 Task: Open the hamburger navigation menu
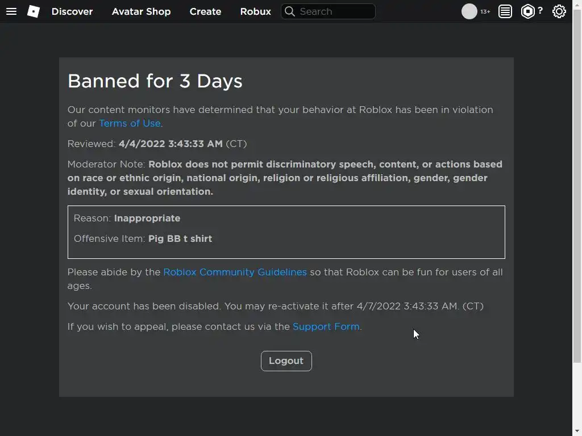(x=11, y=11)
